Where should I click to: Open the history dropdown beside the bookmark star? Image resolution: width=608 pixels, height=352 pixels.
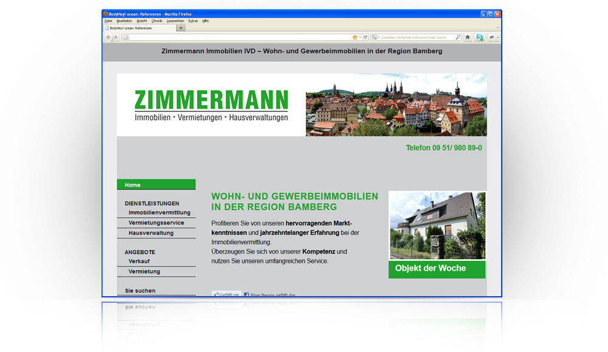360,38
